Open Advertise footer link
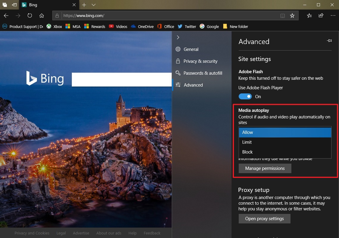The image size is (339, 238). pyautogui.click(x=81, y=233)
